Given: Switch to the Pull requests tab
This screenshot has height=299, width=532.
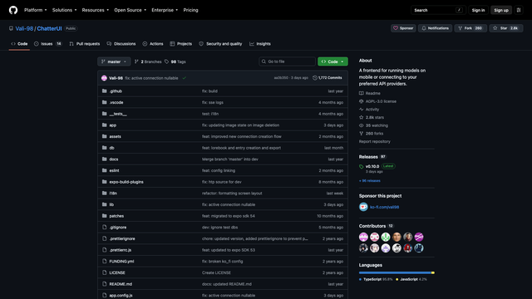Looking at the screenshot, I should [x=85, y=44].
